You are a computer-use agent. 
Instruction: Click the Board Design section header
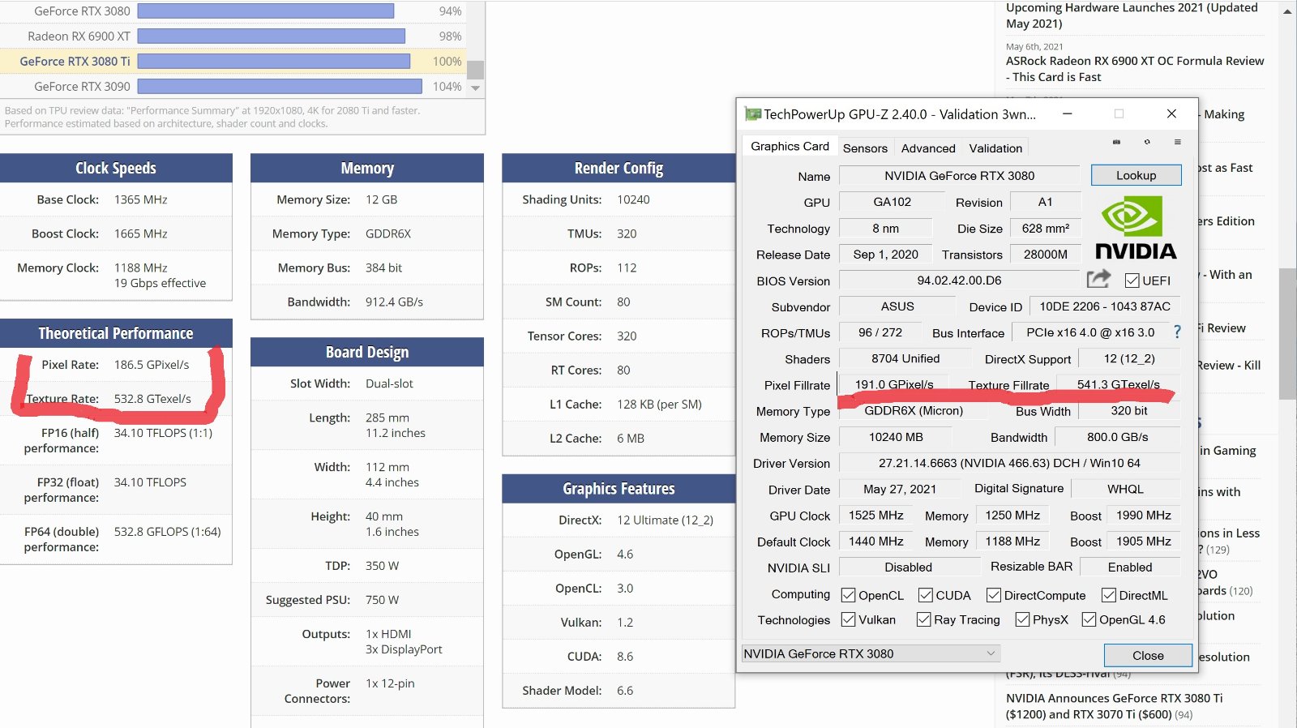367,352
